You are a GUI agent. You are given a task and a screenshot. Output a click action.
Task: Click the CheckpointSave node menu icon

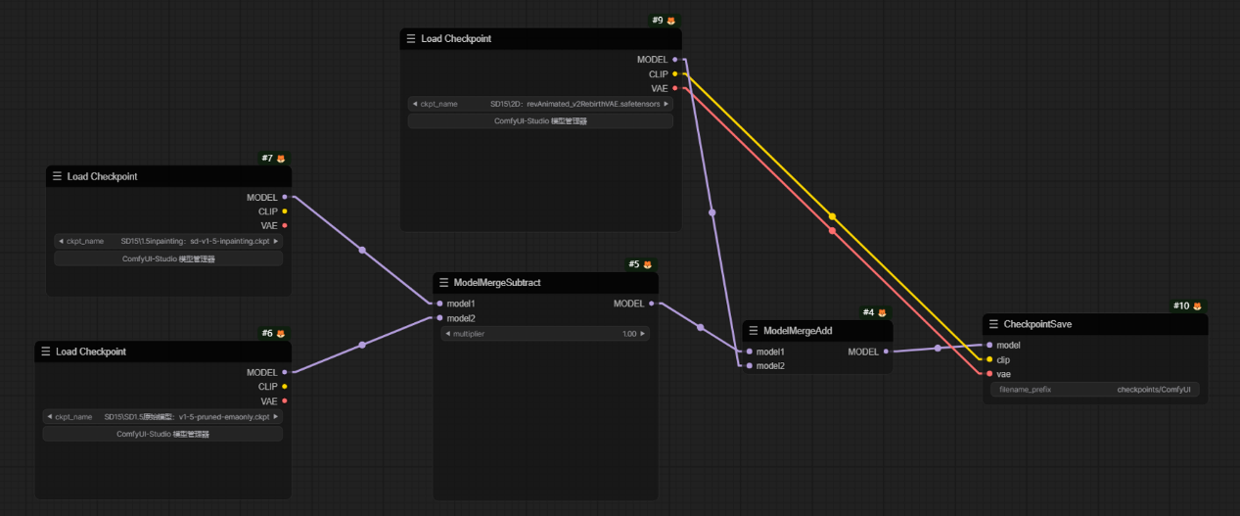click(993, 324)
